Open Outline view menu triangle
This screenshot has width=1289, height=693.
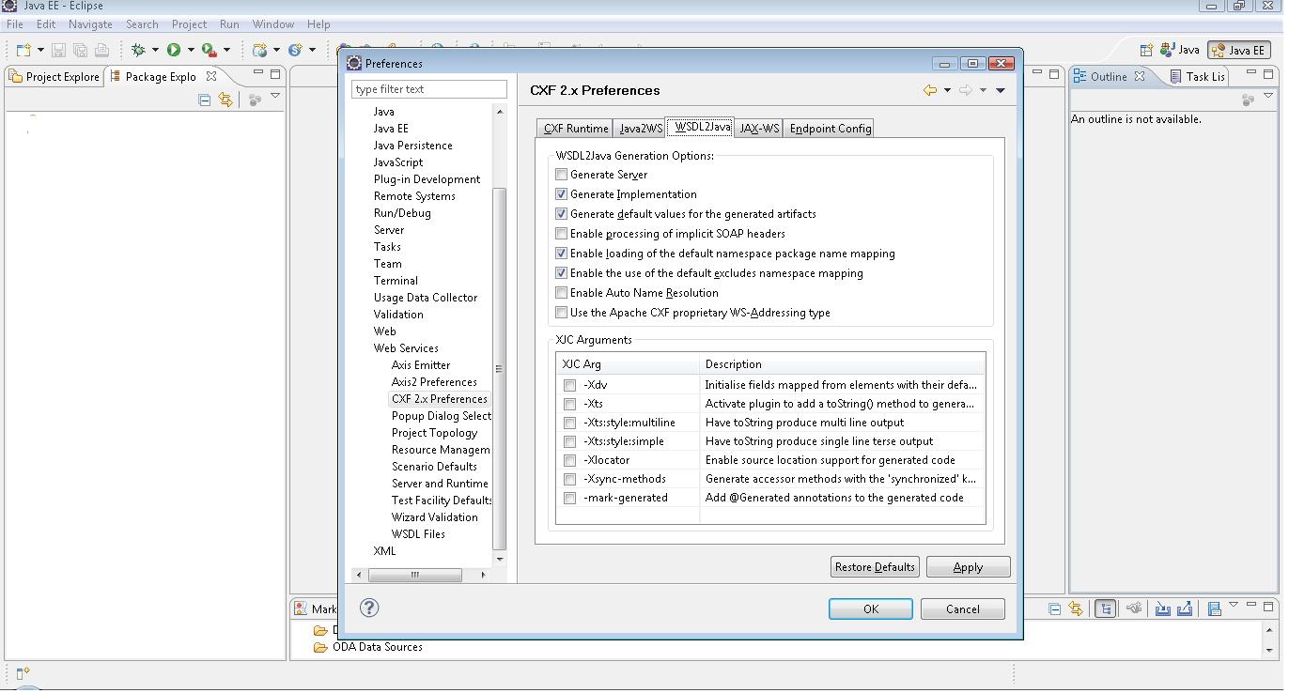1267,96
